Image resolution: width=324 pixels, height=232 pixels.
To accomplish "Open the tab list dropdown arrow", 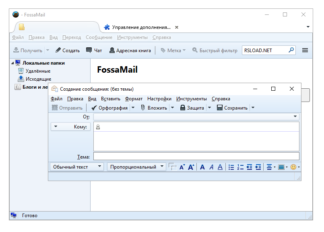I will [308, 27].
